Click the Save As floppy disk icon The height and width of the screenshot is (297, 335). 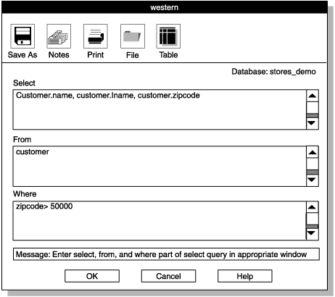click(22, 36)
